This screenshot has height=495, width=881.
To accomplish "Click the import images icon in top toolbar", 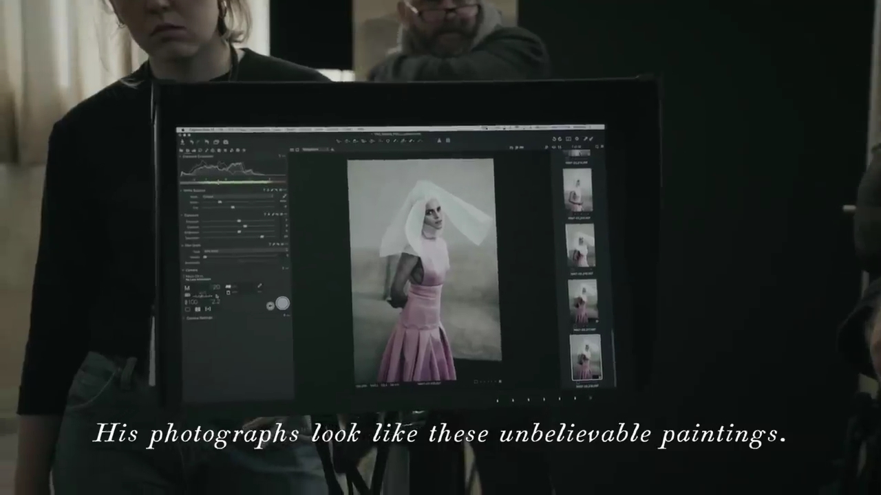I will click(x=182, y=142).
